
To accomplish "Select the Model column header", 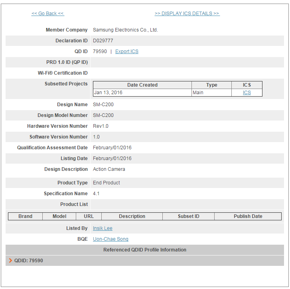I will (x=59, y=216).
